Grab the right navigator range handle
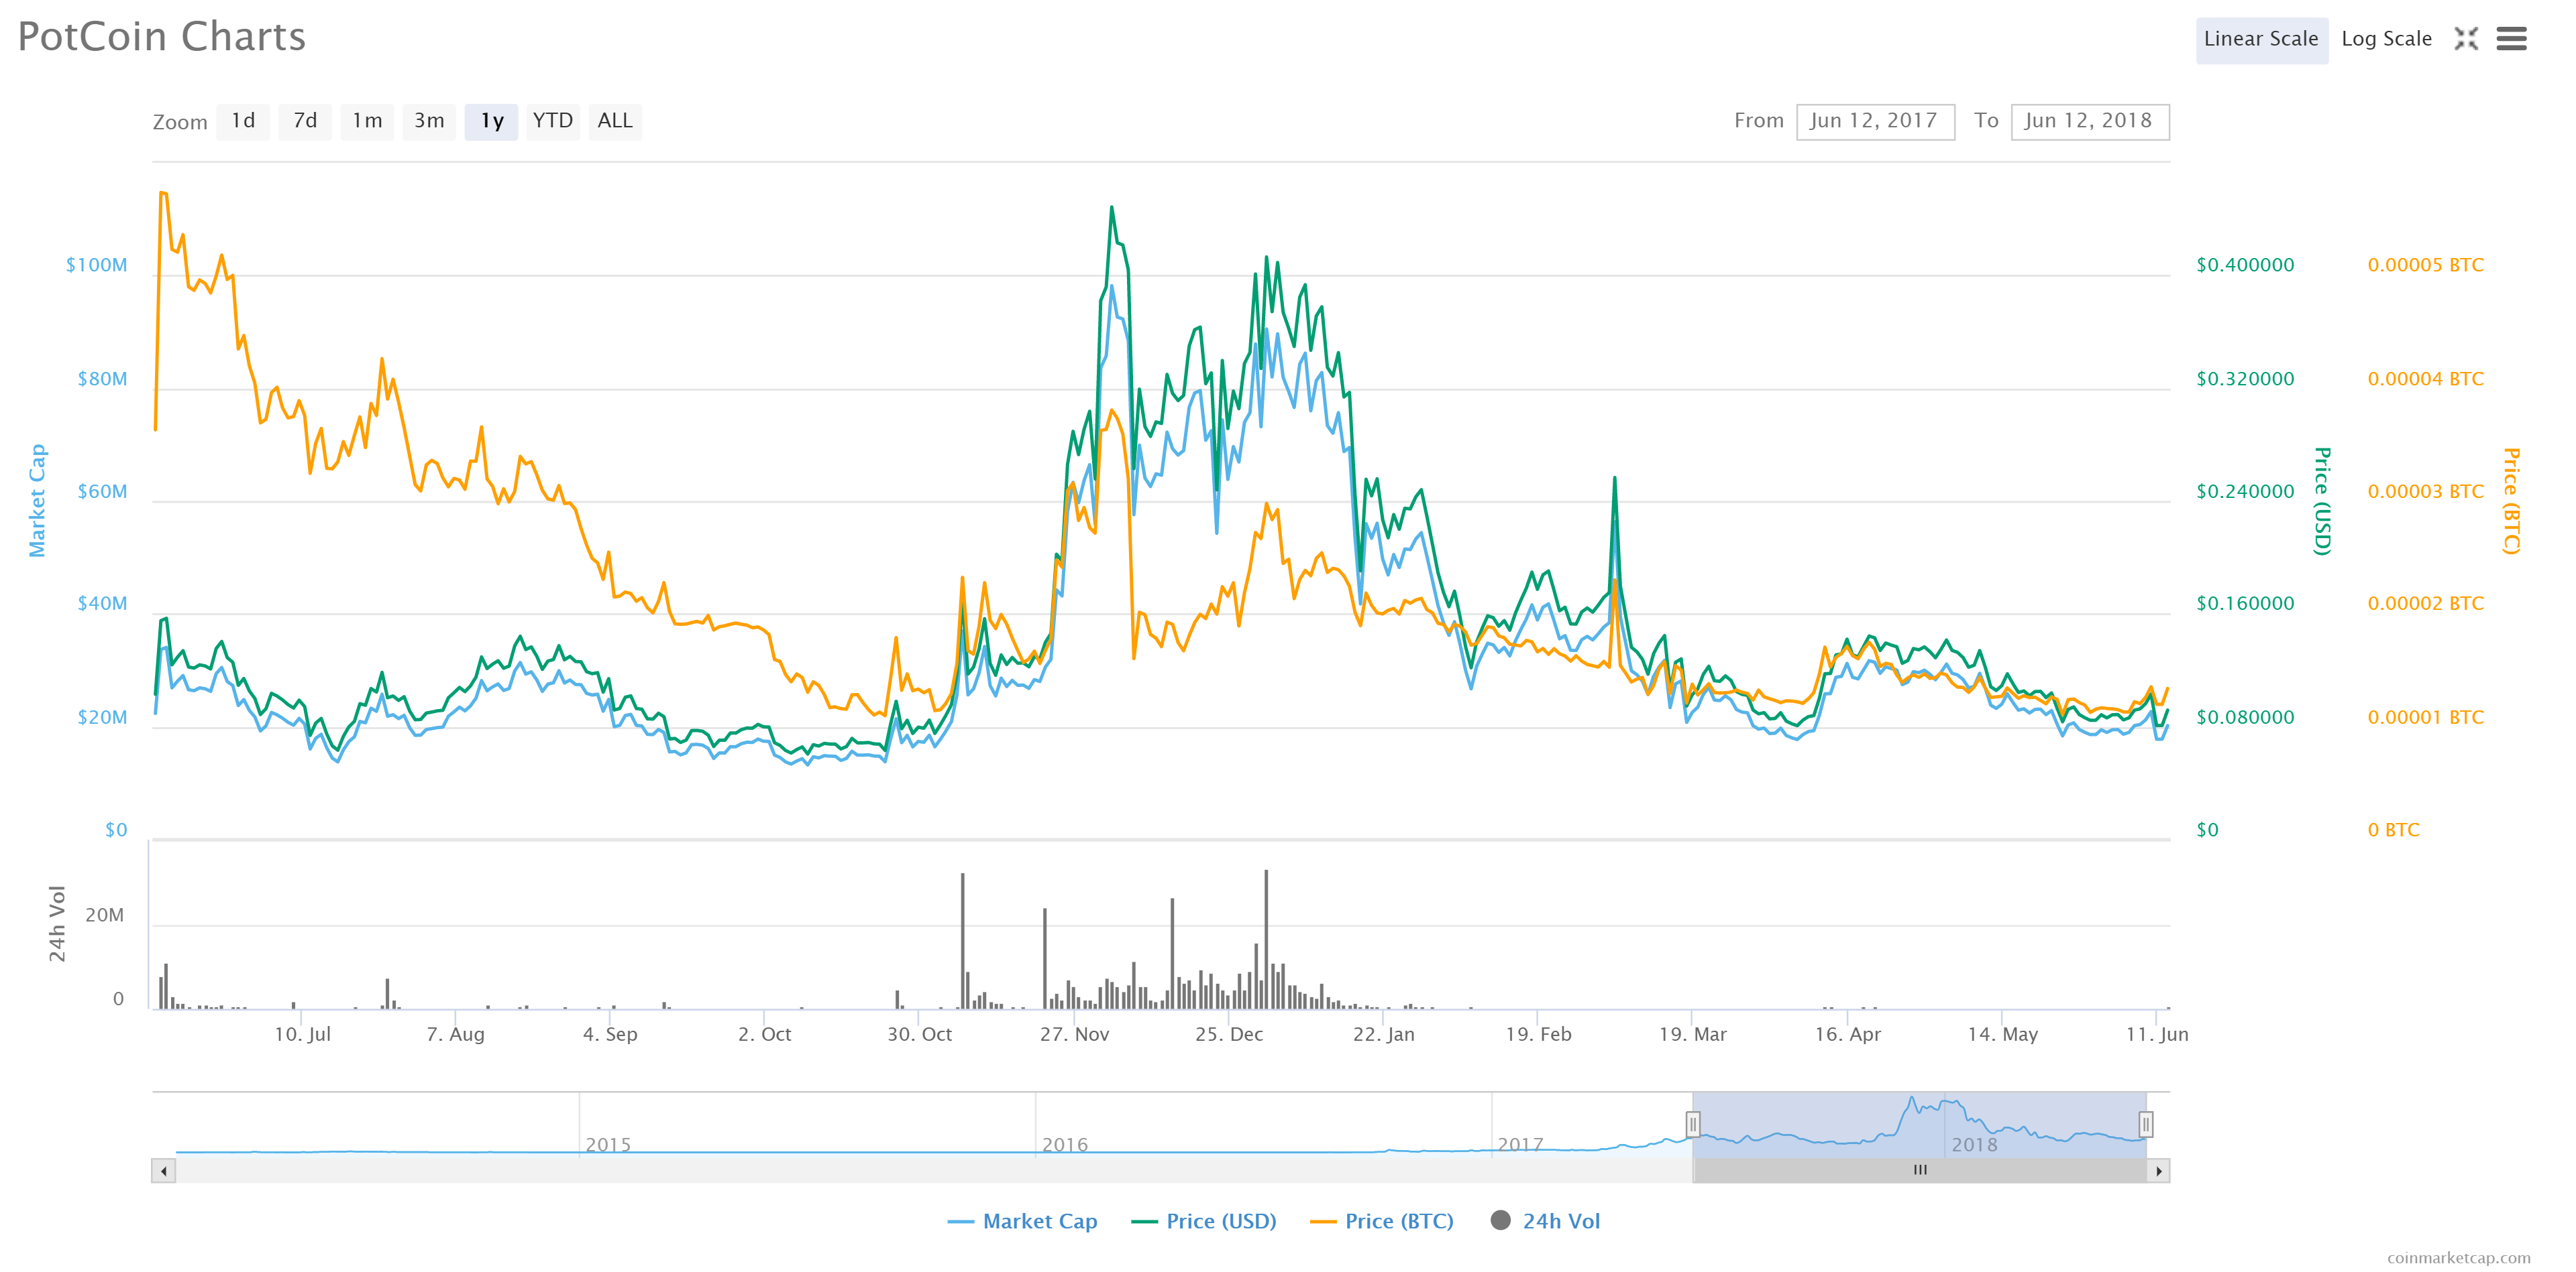The height and width of the screenshot is (1272, 2576). click(x=2145, y=1124)
